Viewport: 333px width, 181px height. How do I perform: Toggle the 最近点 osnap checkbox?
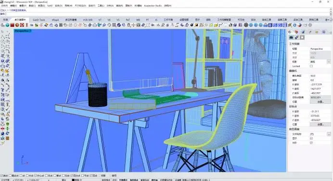click(x=10, y=176)
